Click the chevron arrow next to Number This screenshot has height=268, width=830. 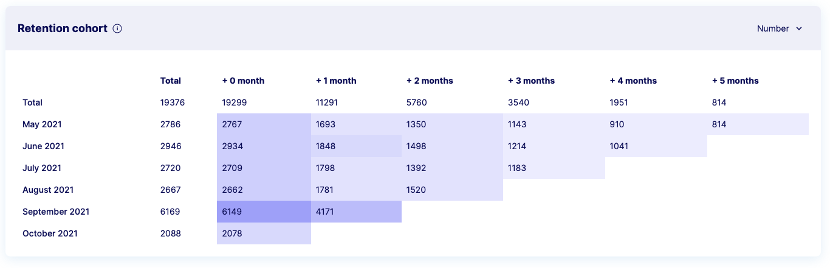click(x=799, y=28)
